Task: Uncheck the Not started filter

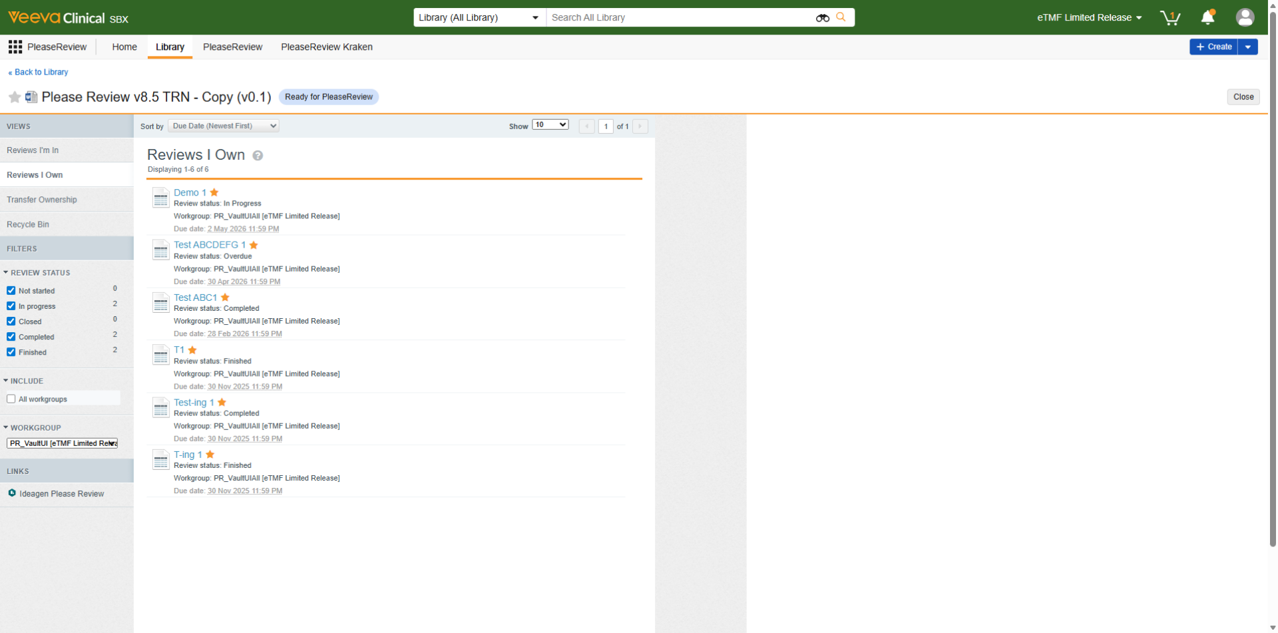Action: click(x=11, y=291)
